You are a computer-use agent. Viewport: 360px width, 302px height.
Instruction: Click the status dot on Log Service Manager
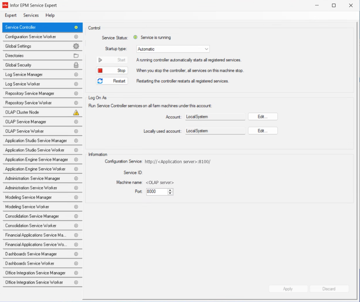[76, 75]
